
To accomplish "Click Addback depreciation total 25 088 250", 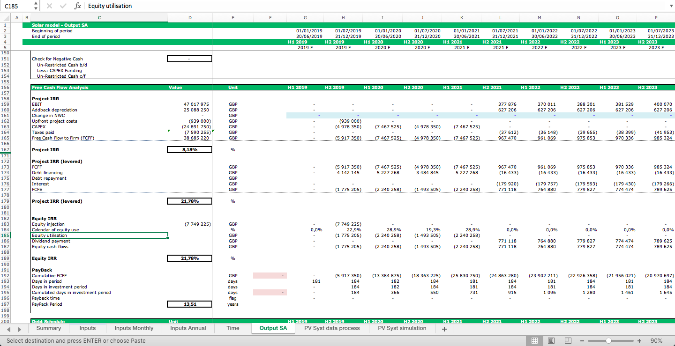I will click(x=196, y=110).
